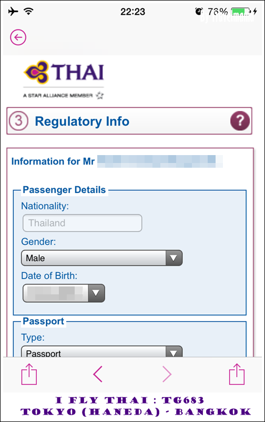The height and width of the screenshot is (422, 265).
Task: Tap the left share icon in bottom toolbar
Action: 29,374
